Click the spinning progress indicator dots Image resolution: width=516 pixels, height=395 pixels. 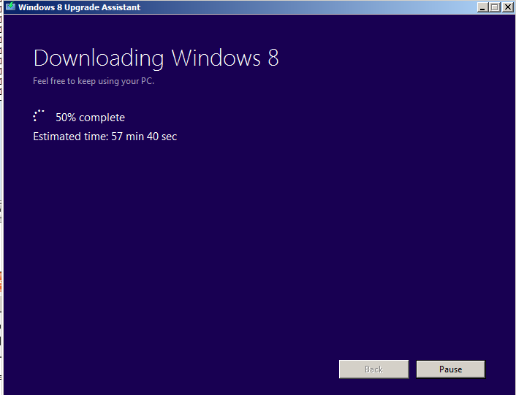(39, 115)
